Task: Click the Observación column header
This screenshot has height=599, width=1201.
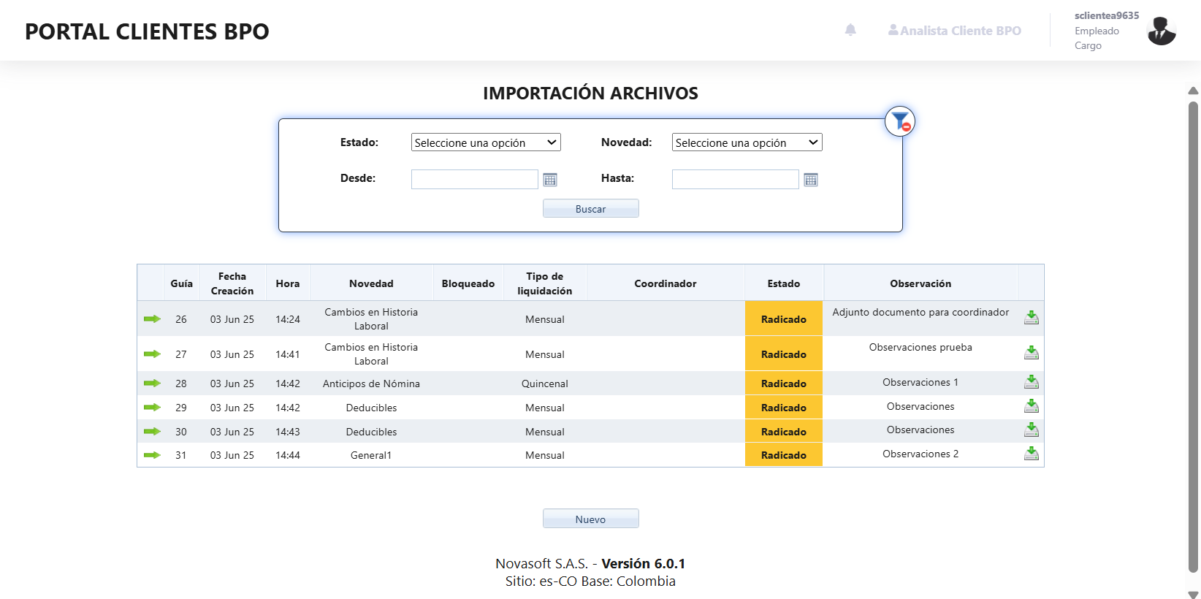Action: [x=920, y=283]
